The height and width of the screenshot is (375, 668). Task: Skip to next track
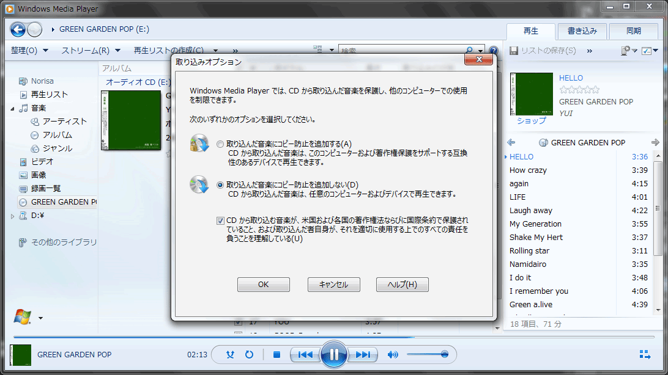[x=363, y=355]
